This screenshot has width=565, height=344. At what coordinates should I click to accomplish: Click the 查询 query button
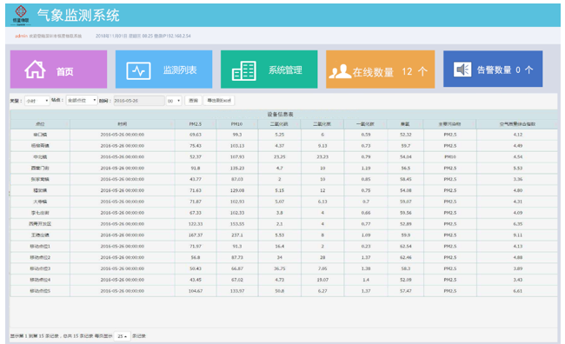coord(193,101)
